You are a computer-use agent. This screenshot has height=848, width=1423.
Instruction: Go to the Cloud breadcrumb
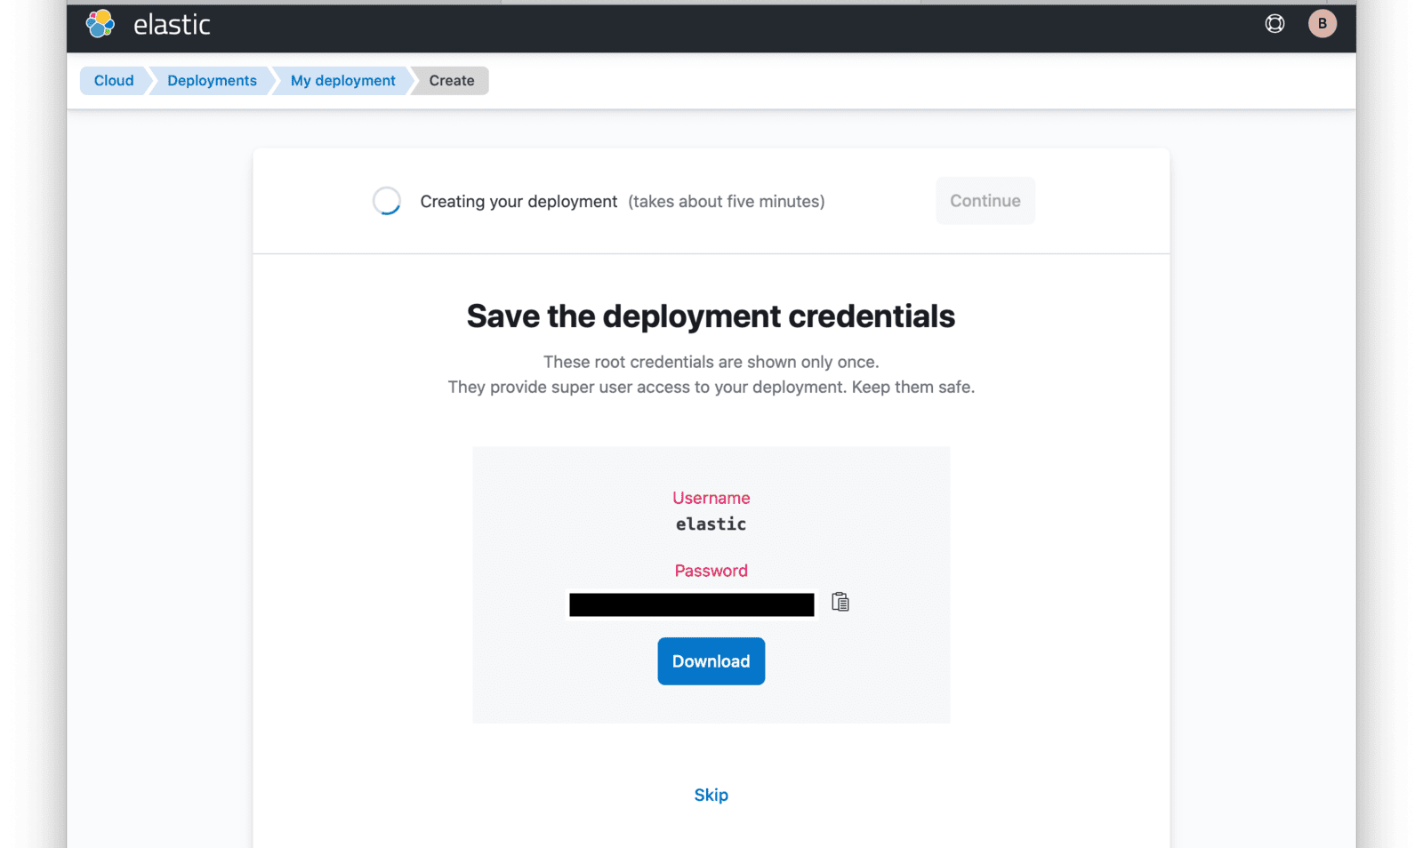coord(114,81)
